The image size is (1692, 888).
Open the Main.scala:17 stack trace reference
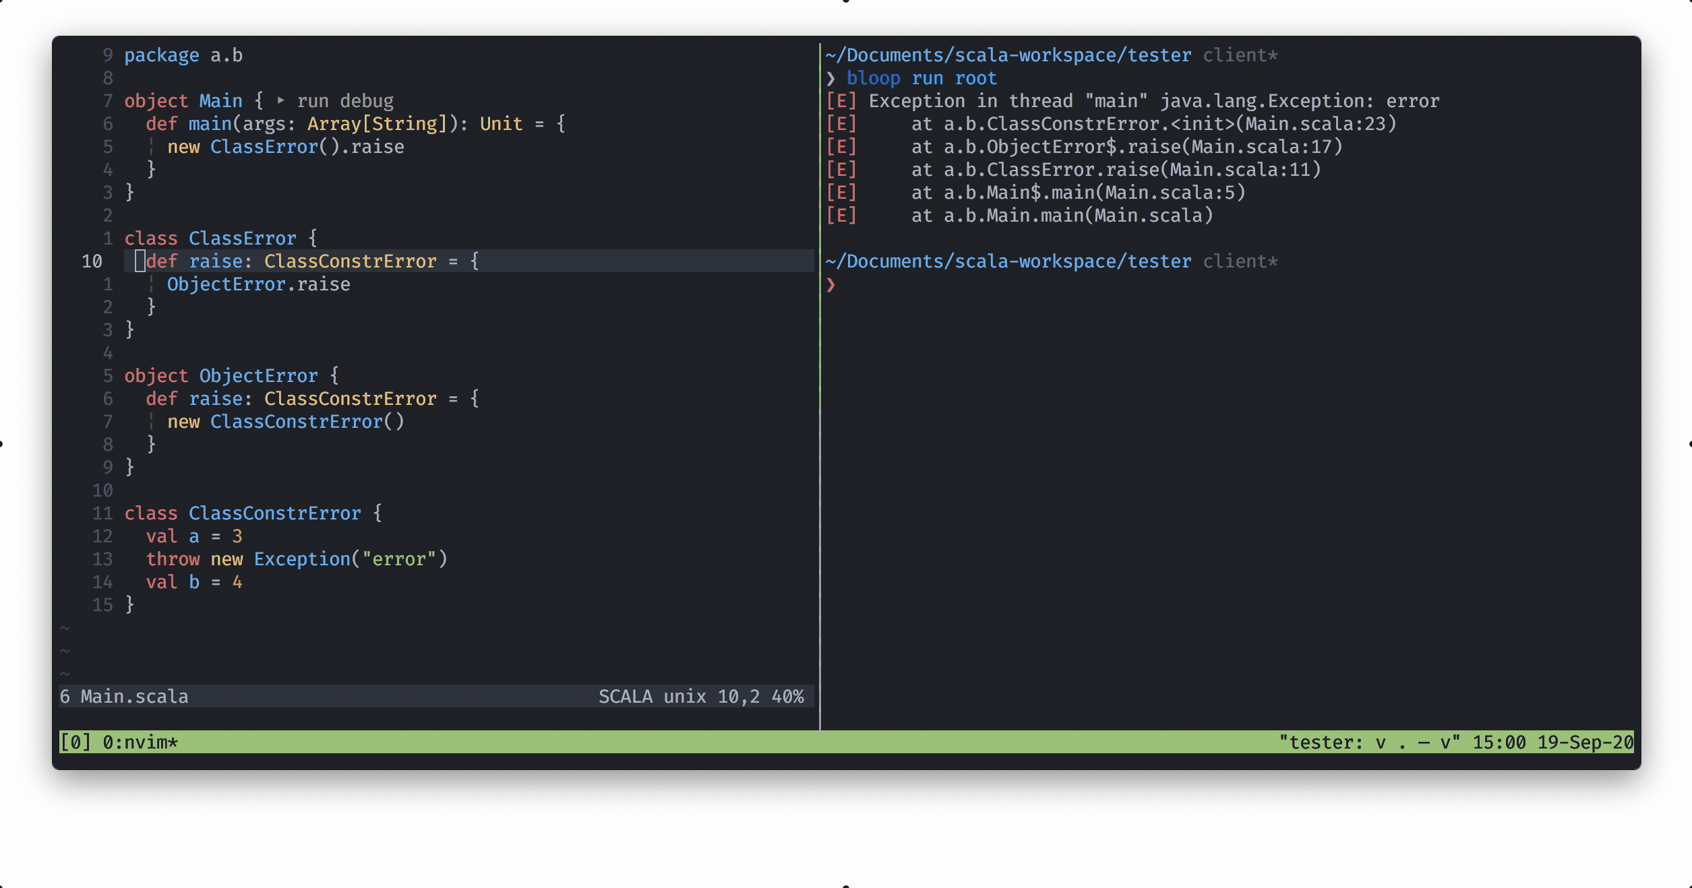(1261, 147)
